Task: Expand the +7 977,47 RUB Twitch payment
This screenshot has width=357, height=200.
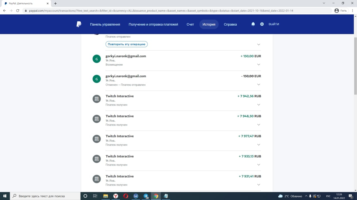Action: click(x=259, y=145)
